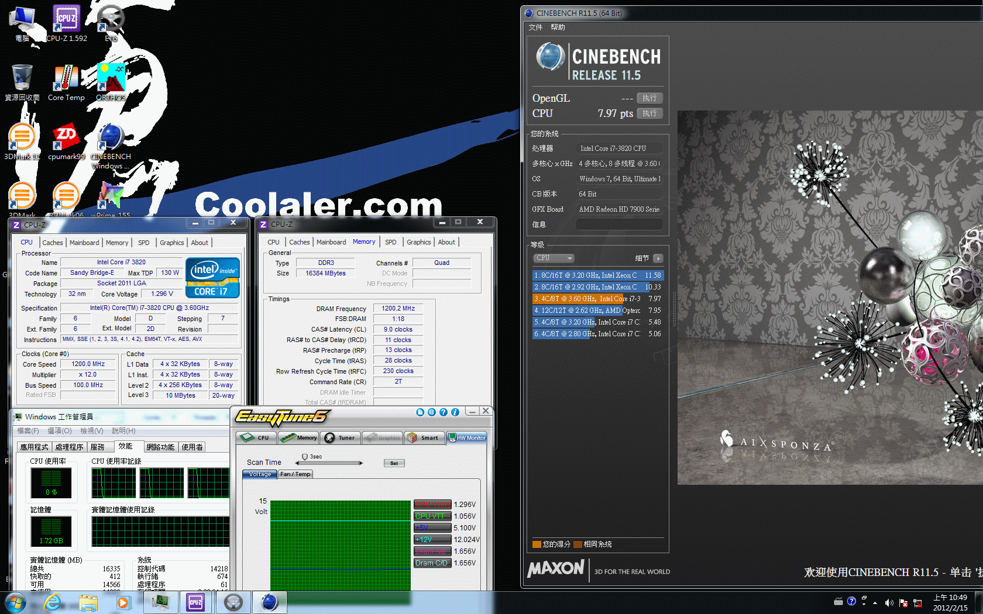The image size is (983, 614).
Task: Launch the ORTHOS desktop shortcut
Action: click(111, 82)
